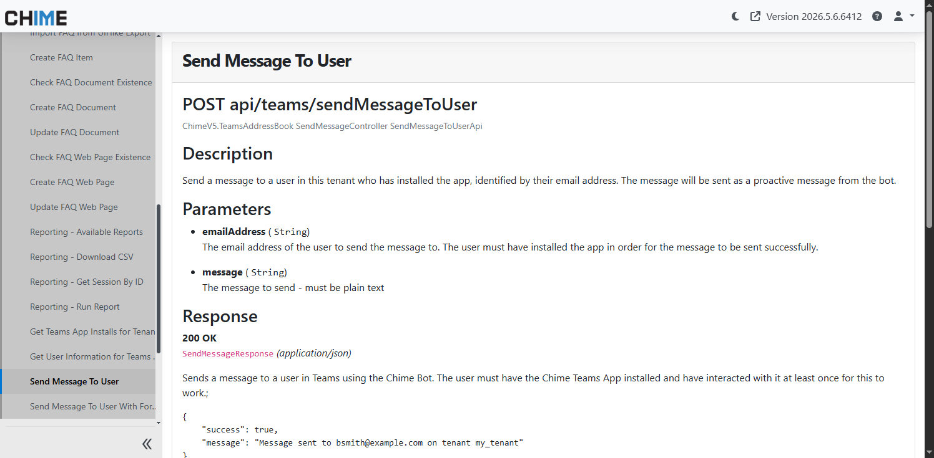The image size is (934, 458).
Task: Select Check FAQ Web Page Existence
Action: click(x=91, y=157)
